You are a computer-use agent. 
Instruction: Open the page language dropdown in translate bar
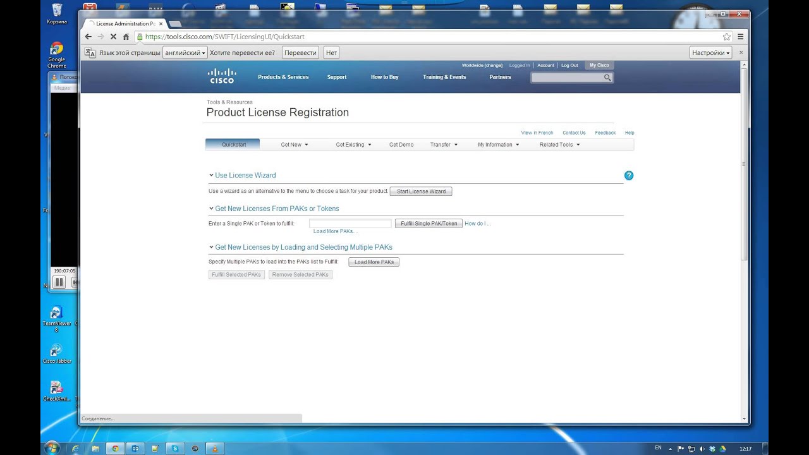185,53
